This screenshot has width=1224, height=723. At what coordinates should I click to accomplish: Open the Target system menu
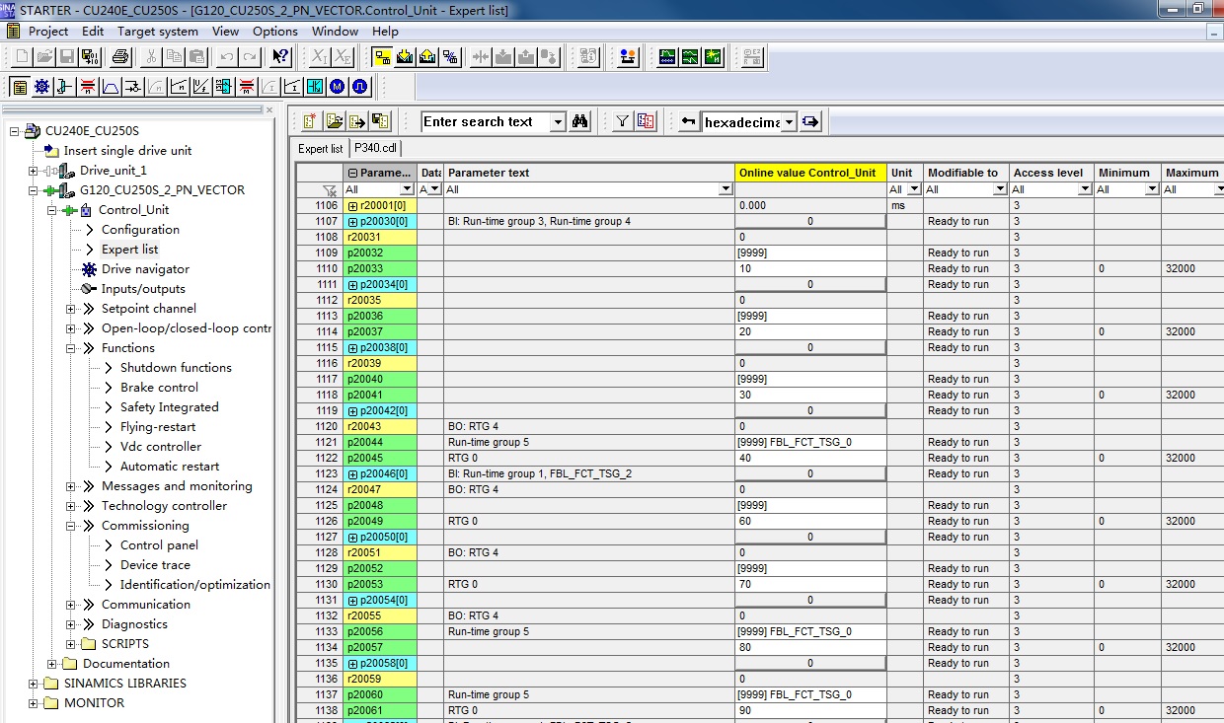[158, 31]
